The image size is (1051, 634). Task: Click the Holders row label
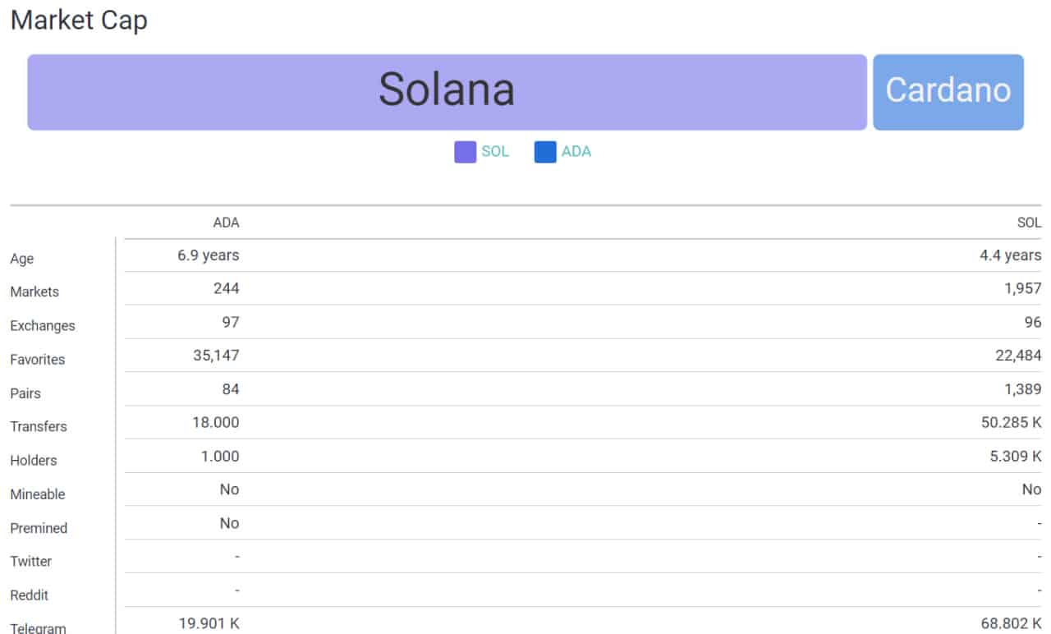click(34, 460)
